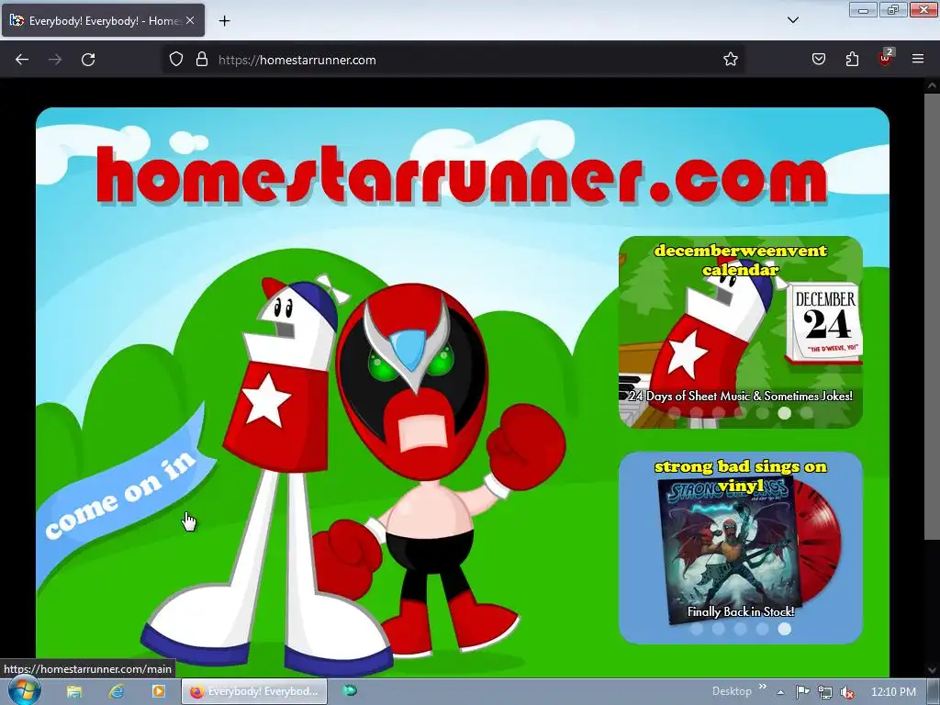940x705 pixels.
Task: Select the highlighted last vinyl carousel dot
Action: 784,628
